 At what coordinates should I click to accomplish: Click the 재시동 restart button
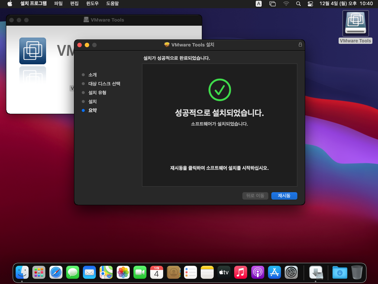(x=284, y=196)
